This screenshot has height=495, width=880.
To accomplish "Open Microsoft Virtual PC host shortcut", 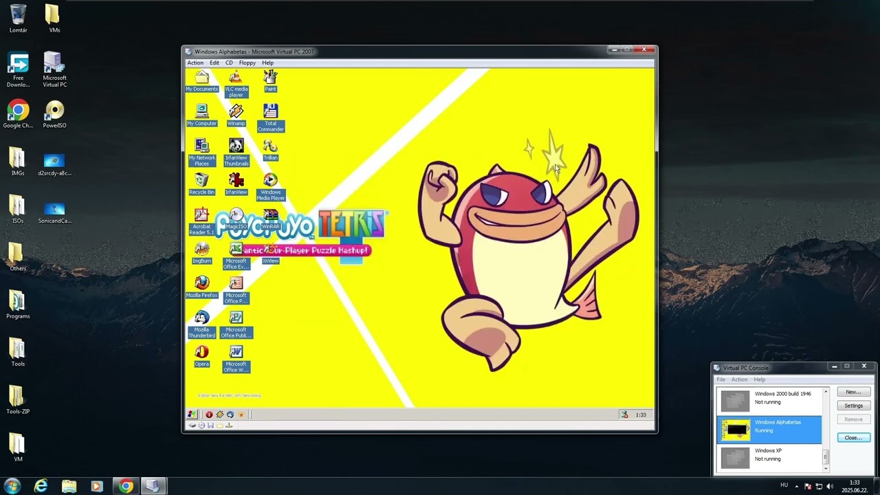I will coord(54,69).
